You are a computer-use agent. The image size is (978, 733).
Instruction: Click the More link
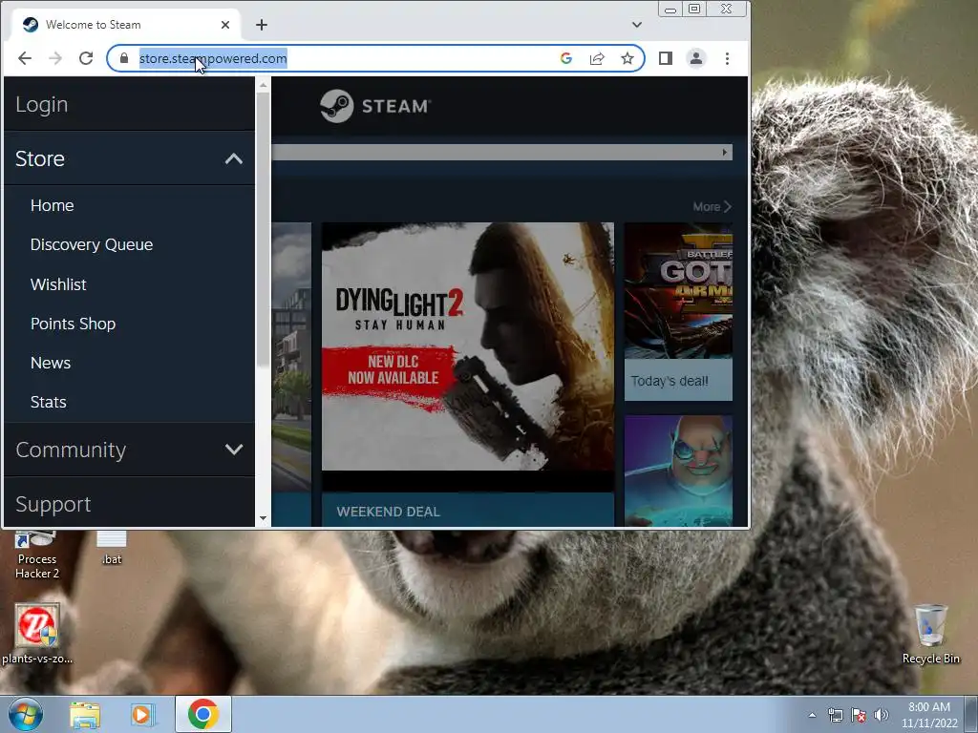pos(712,206)
